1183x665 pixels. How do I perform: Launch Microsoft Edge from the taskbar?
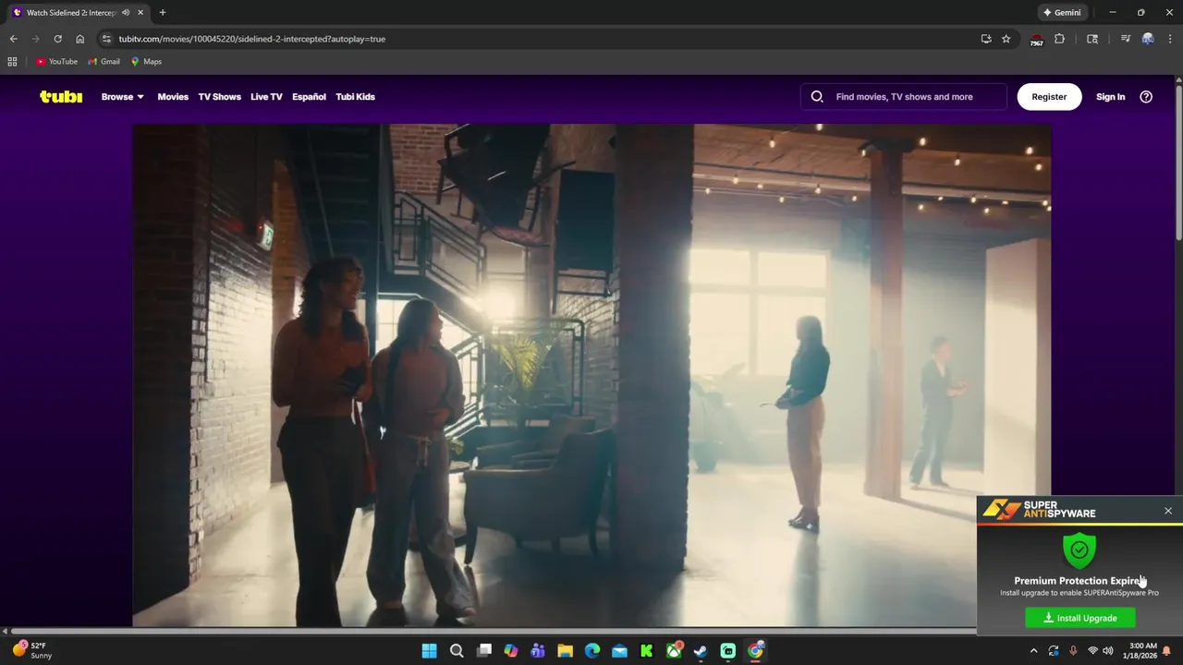point(592,651)
